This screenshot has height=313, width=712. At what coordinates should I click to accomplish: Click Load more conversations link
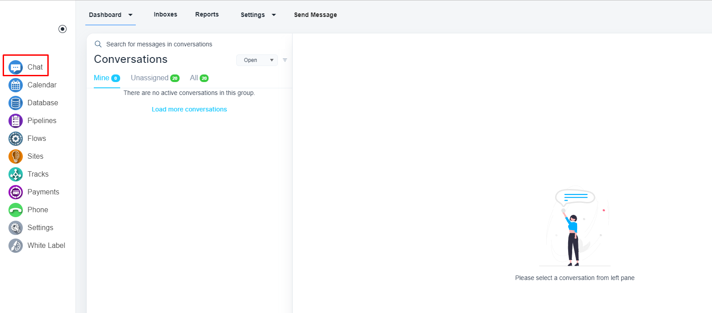(x=189, y=109)
